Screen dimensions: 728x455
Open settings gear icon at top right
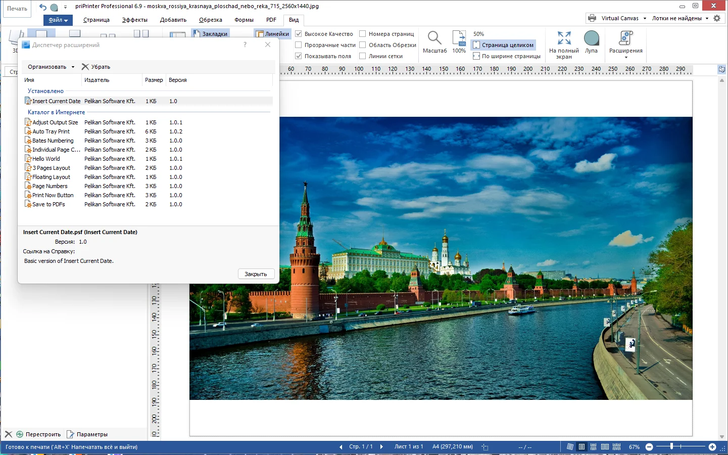(x=717, y=18)
